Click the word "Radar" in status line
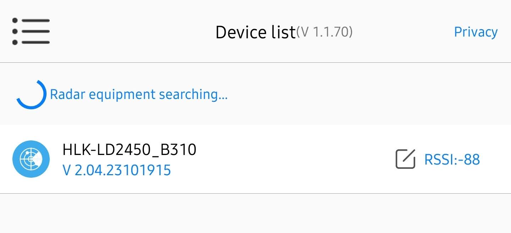Viewport: 511px width, 233px height. pyautogui.click(x=67, y=95)
